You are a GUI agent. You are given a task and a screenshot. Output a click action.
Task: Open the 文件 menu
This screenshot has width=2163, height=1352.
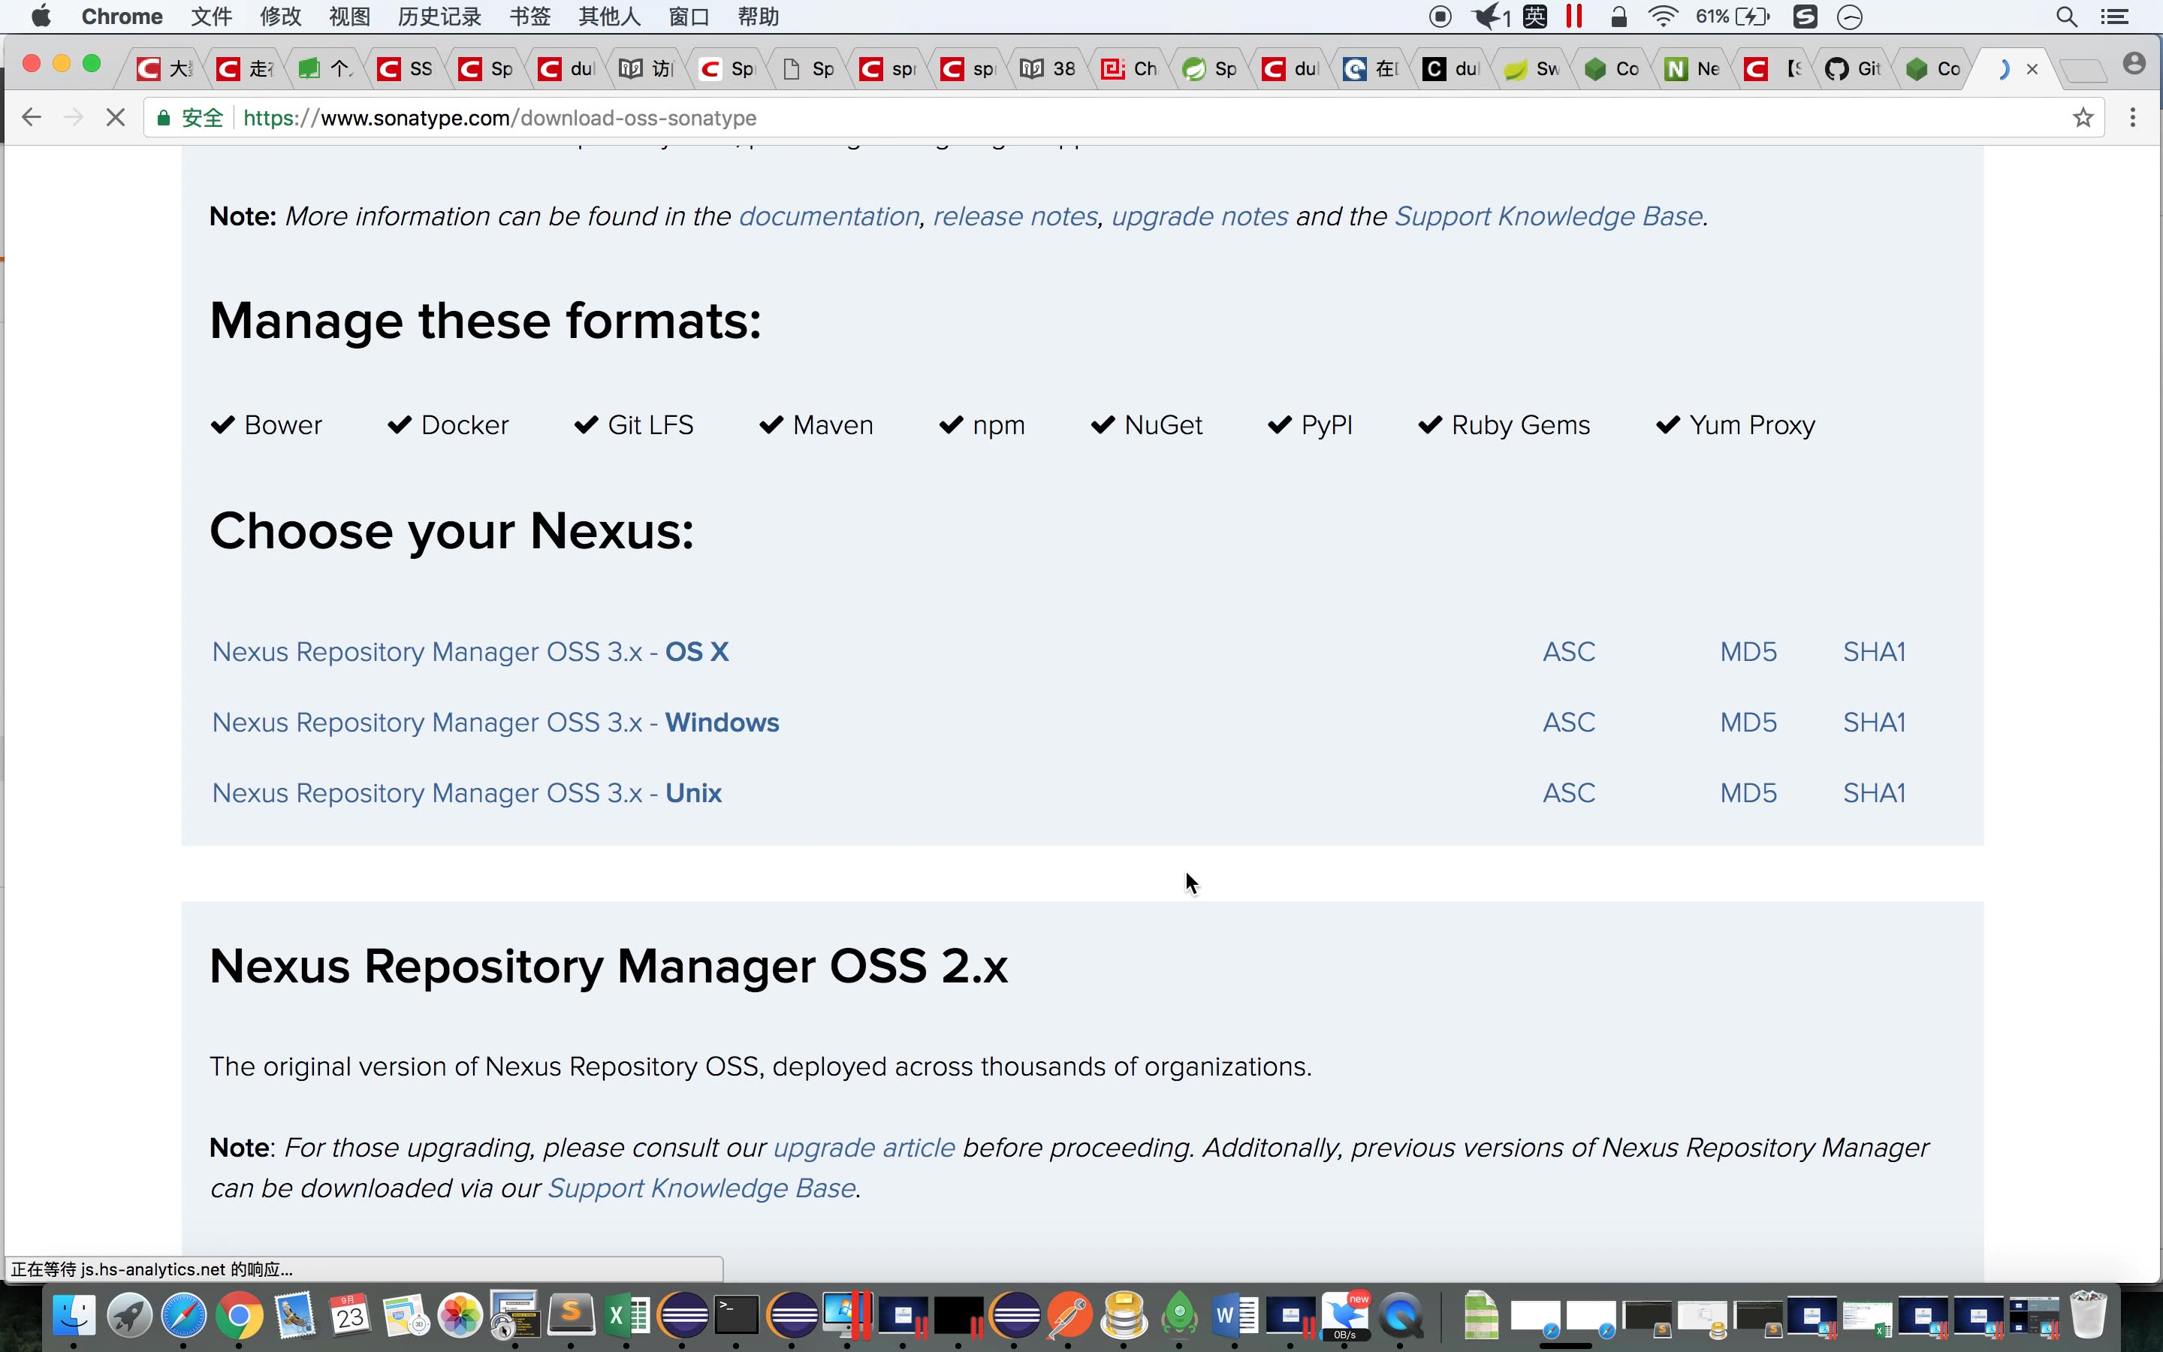[212, 16]
